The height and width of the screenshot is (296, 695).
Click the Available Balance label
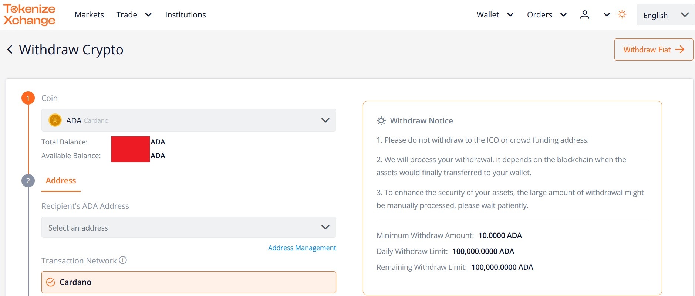point(71,156)
